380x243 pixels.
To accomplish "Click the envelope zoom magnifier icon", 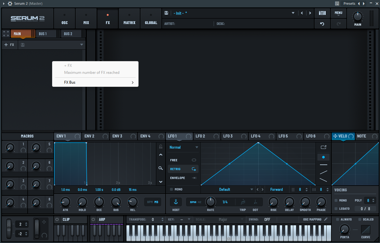I will [161, 168].
